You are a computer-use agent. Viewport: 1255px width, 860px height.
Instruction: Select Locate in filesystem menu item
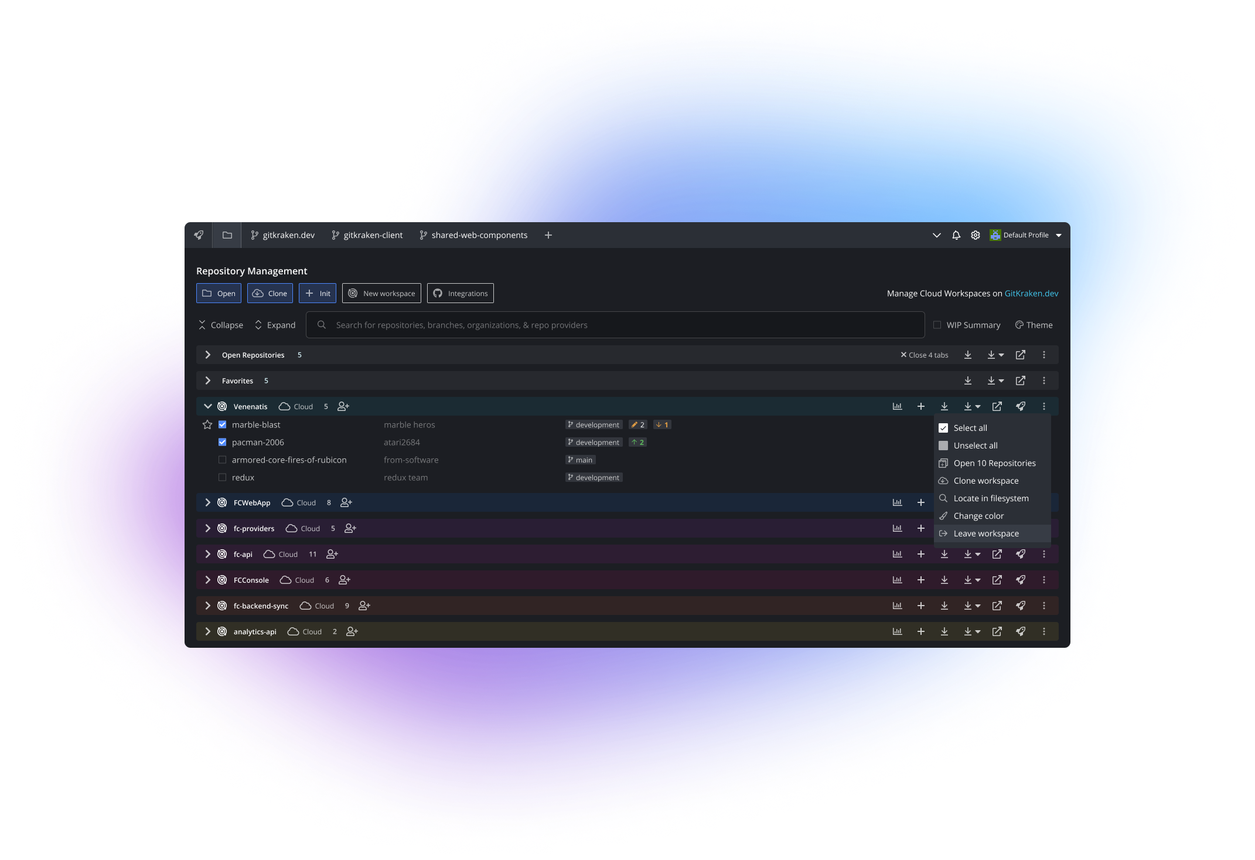pos(992,498)
